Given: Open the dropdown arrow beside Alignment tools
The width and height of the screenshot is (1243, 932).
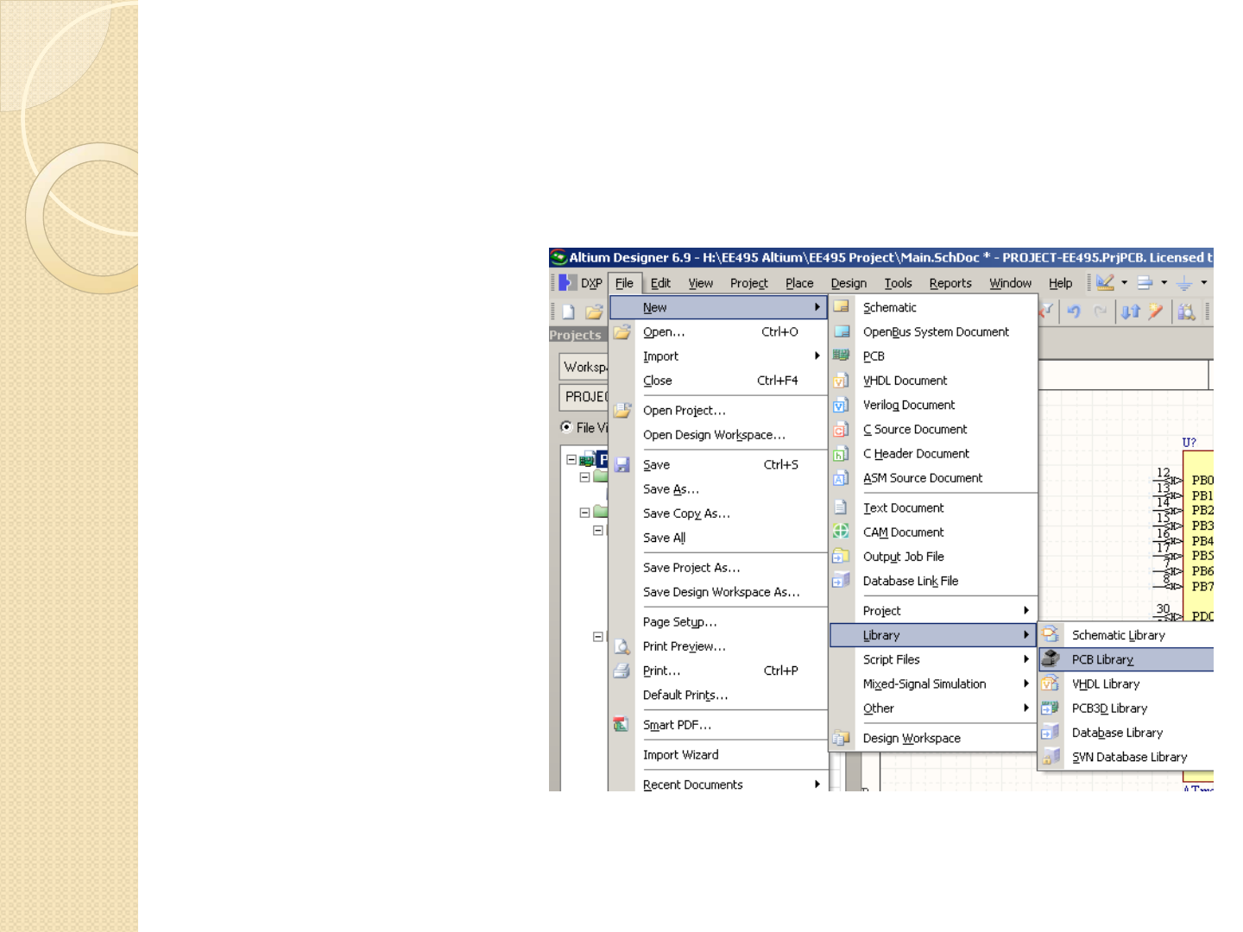Looking at the screenshot, I should click(1164, 282).
